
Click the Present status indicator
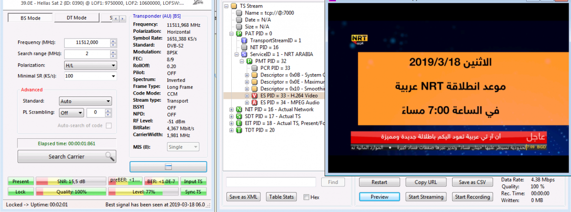pos(20,181)
